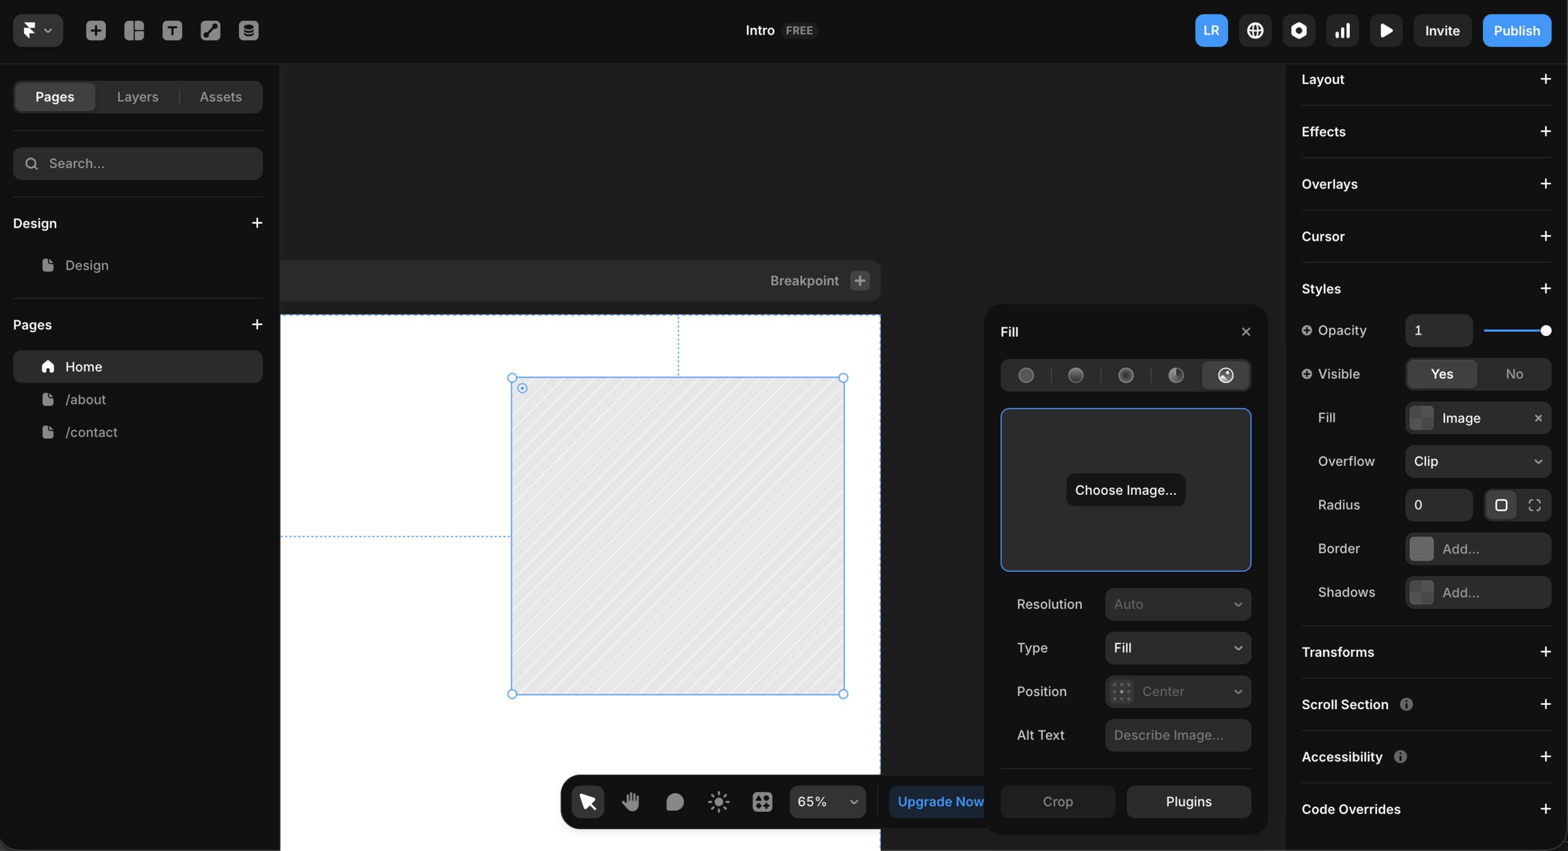Switch to the Layers tab
Viewport: 1568px width, 851px height.
click(137, 96)
